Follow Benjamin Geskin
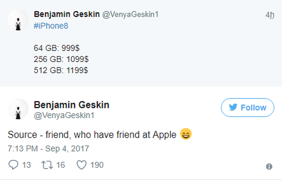The height and width of the screenshot is (180, 282). (247, 108)
